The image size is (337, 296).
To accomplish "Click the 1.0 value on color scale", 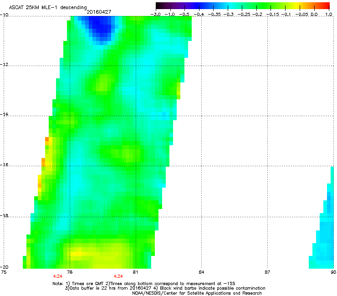I will tap(329, 15).
